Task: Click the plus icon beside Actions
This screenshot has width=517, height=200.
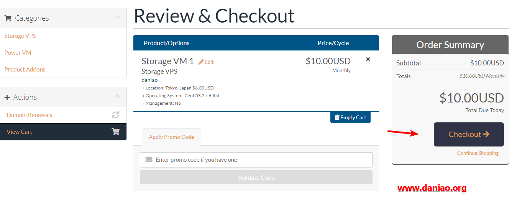Action: coord(7,98)
